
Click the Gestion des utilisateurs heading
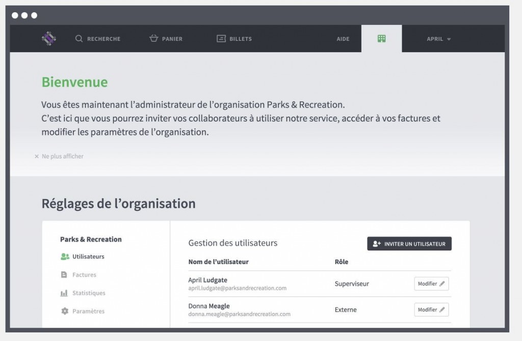pos(232,243)
